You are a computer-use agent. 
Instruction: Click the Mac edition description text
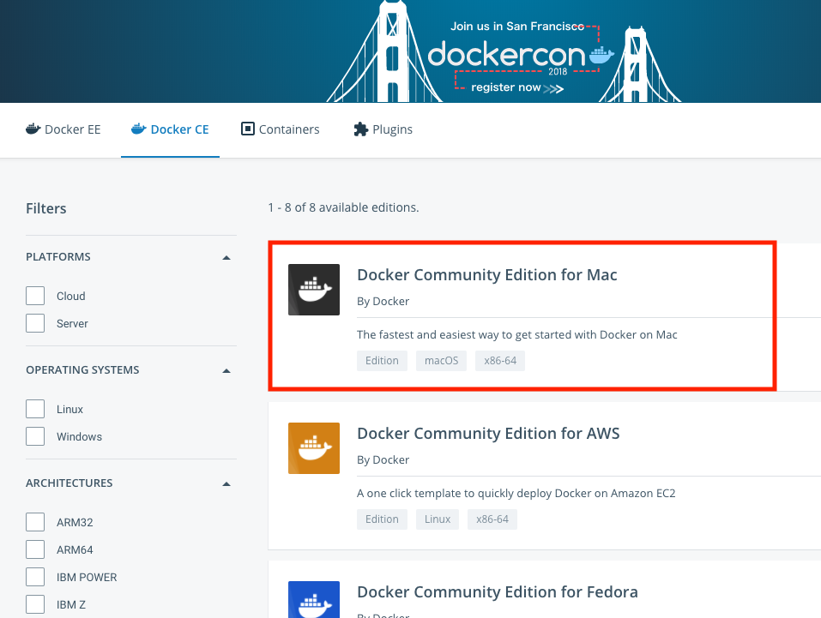pyautogui.click(x=516, y=335)
